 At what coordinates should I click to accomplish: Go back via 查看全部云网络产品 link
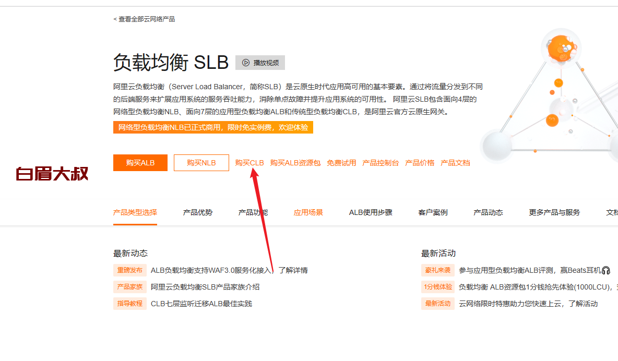pos(144,19)
